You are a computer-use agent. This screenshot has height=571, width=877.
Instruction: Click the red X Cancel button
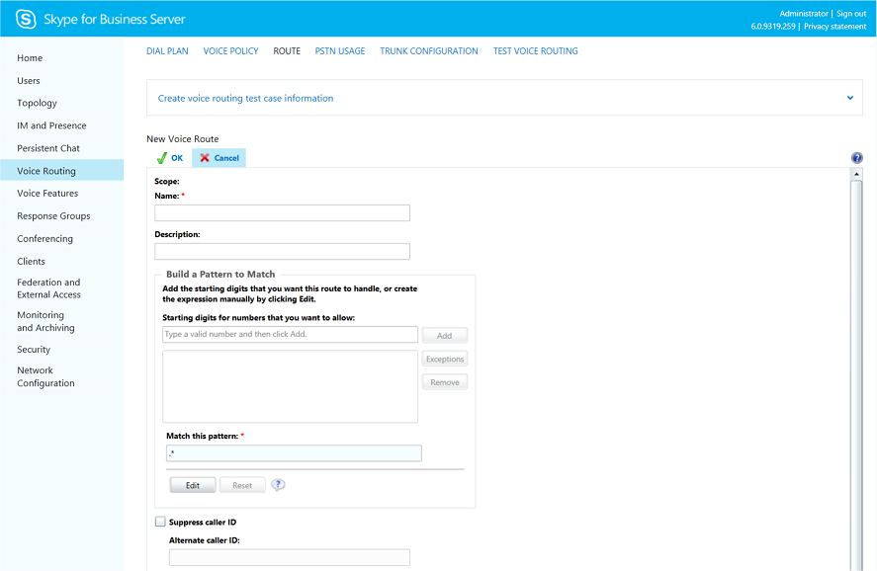219,158
